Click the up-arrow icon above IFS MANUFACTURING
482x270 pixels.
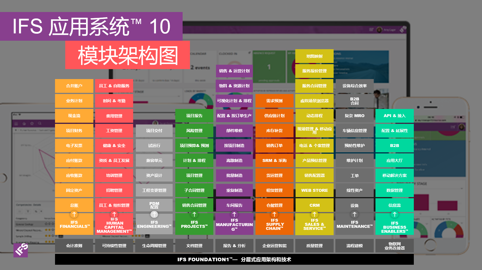[234, 214]
